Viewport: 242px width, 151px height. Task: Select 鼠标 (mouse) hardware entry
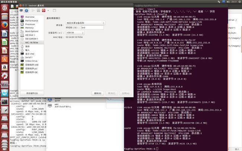click(x=32, y=46)
